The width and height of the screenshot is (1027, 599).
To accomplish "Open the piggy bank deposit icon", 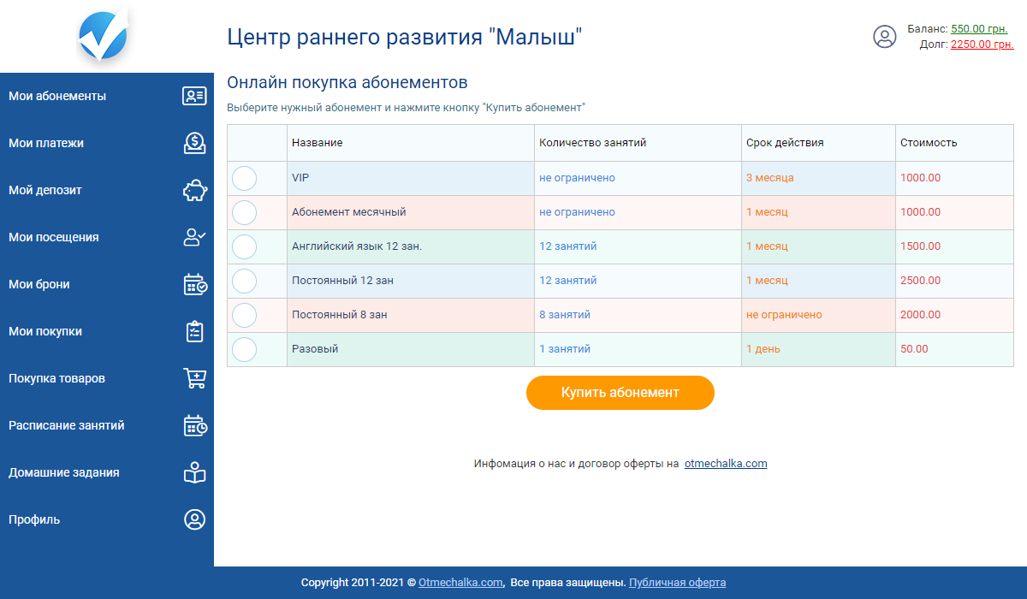I will [194, 190].
